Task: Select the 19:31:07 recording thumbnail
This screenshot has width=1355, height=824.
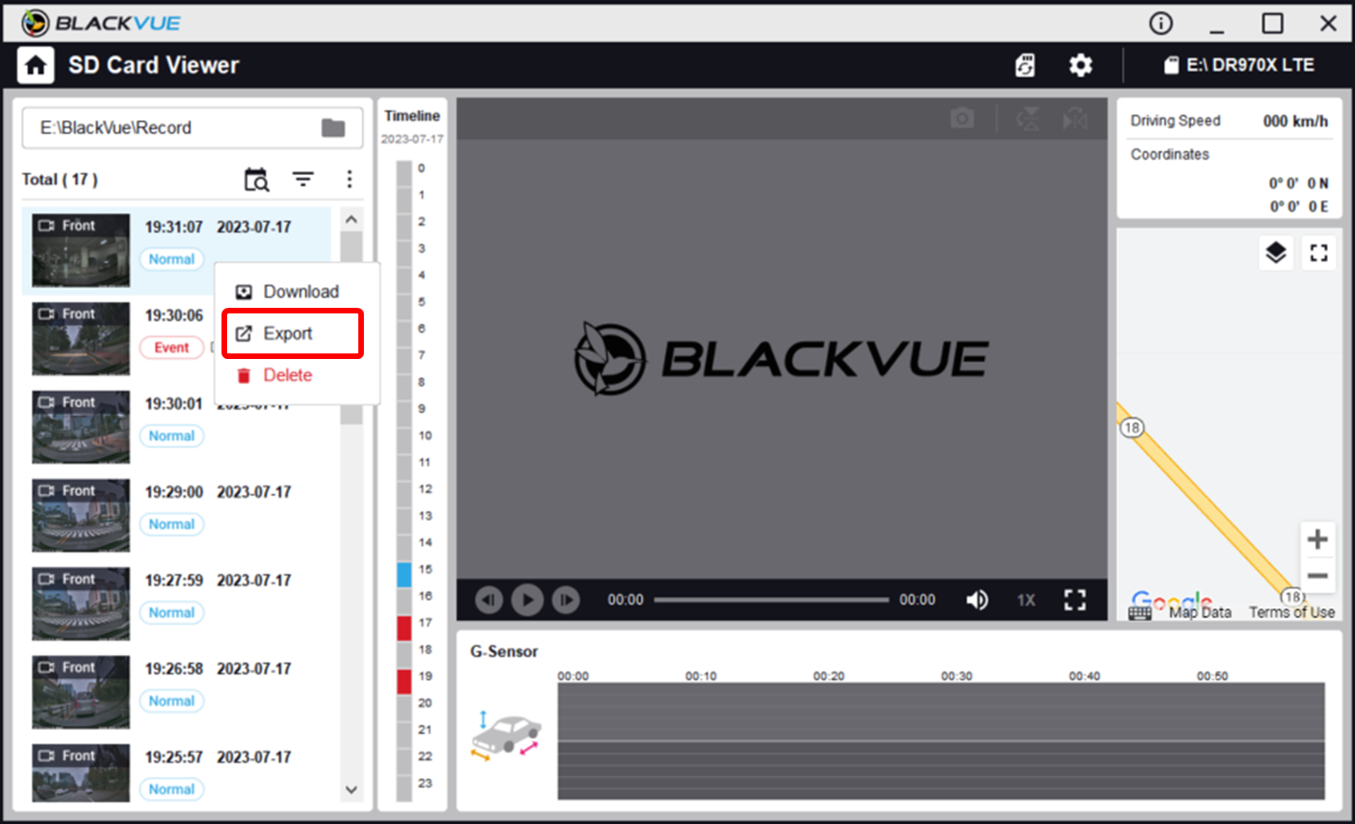Action: coord(81,250)
